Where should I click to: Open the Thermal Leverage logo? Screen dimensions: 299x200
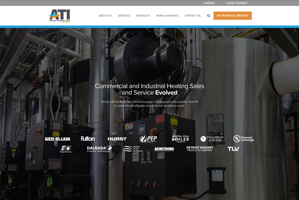244,139
